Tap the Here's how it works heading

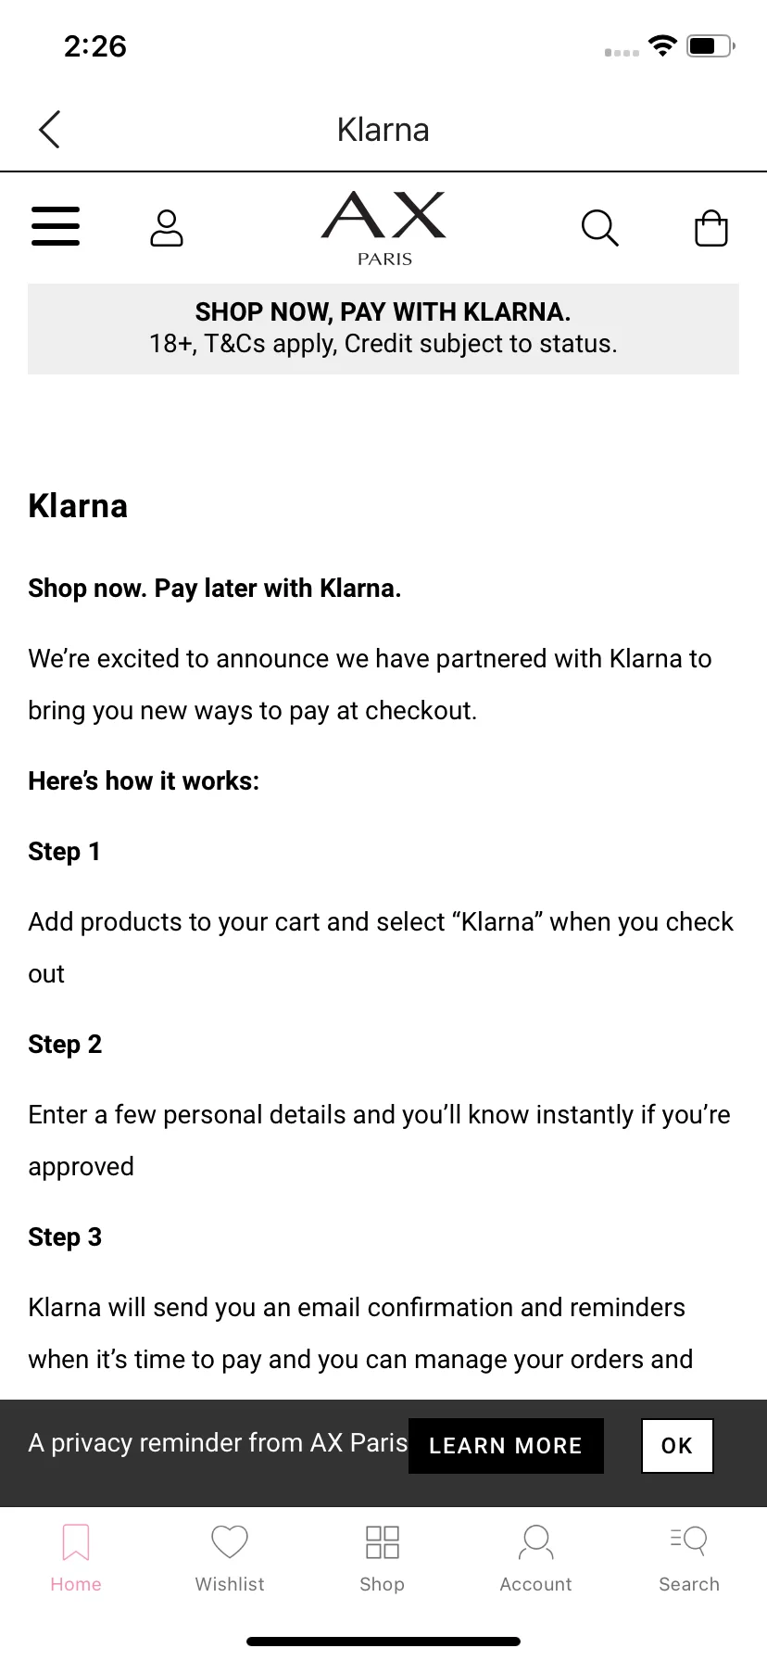click(144, 781)
